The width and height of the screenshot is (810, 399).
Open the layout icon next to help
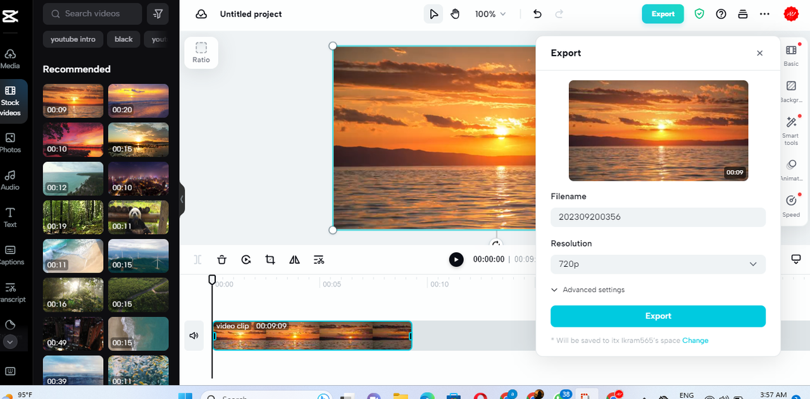(x=743, y=14)
